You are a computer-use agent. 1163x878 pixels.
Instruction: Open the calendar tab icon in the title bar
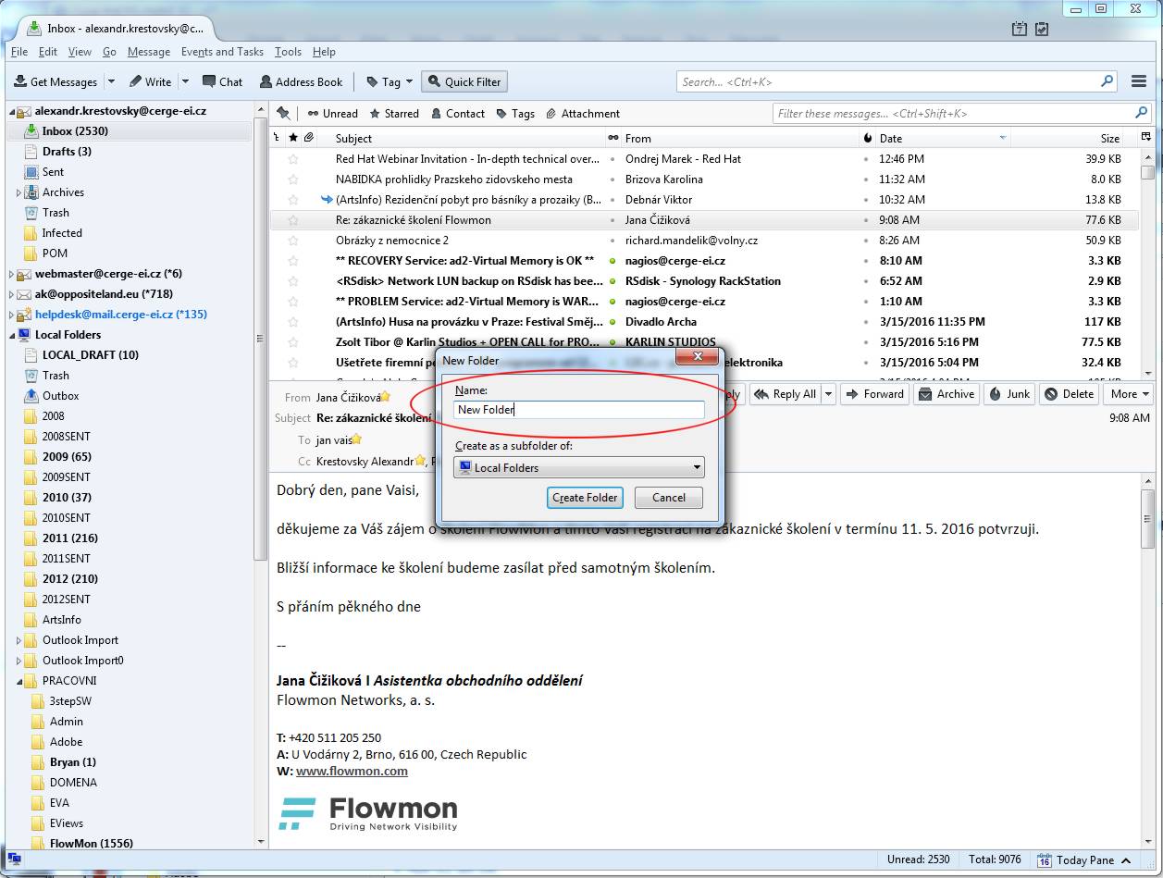tap(1020, 29)
